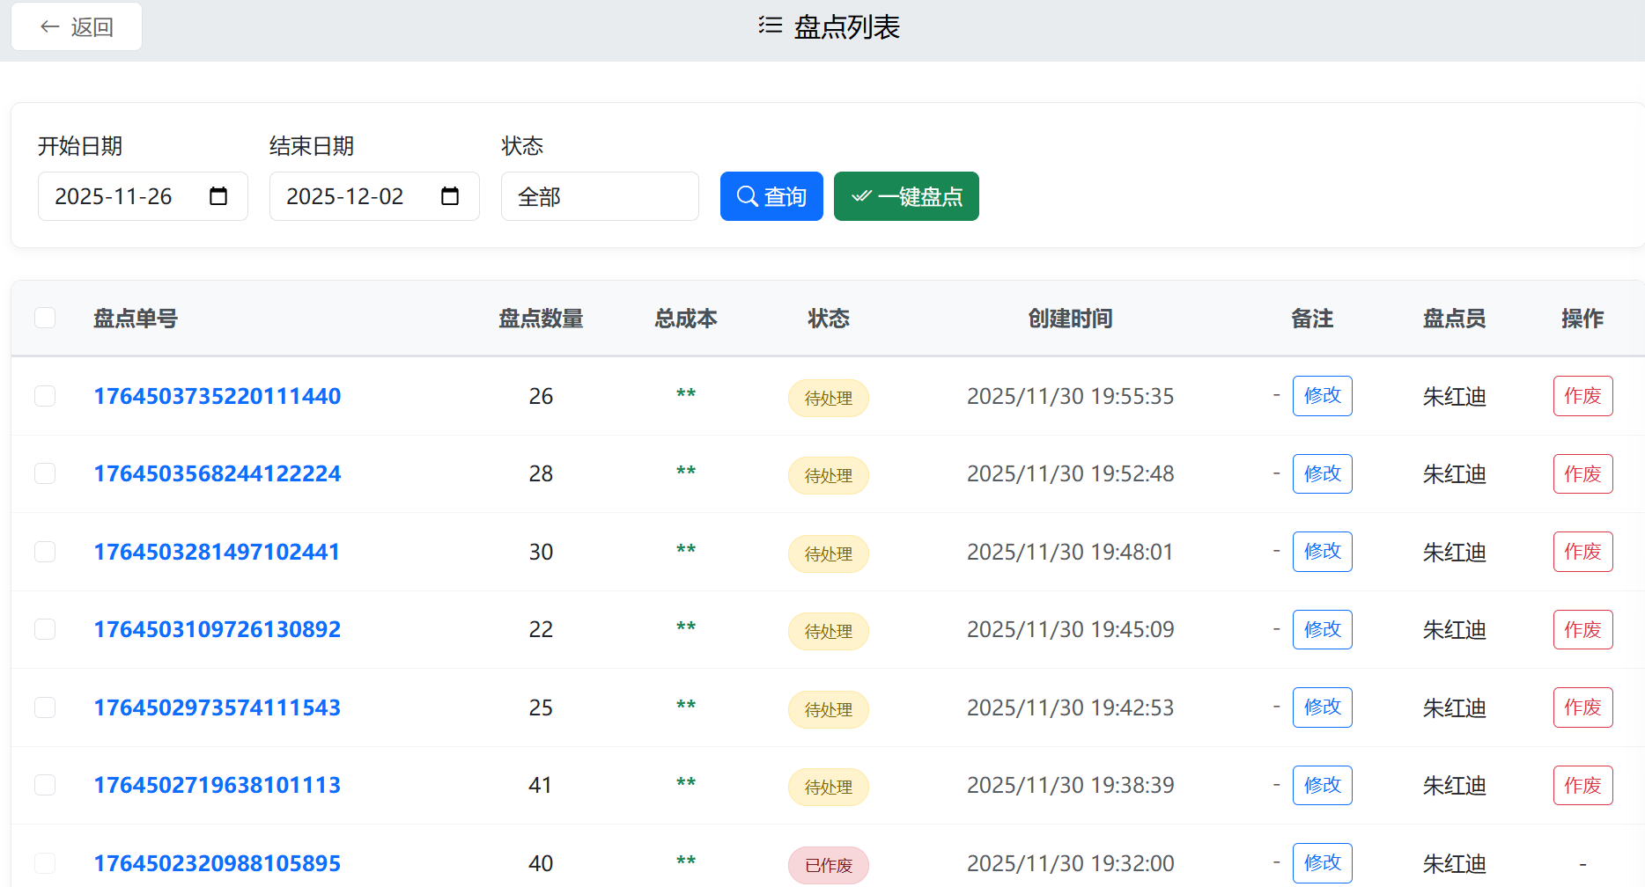The width and height of the screenshot is (1645, 887).
Task: Click 修改 on the 19:55:35 row
Action: coord(1322,396)
